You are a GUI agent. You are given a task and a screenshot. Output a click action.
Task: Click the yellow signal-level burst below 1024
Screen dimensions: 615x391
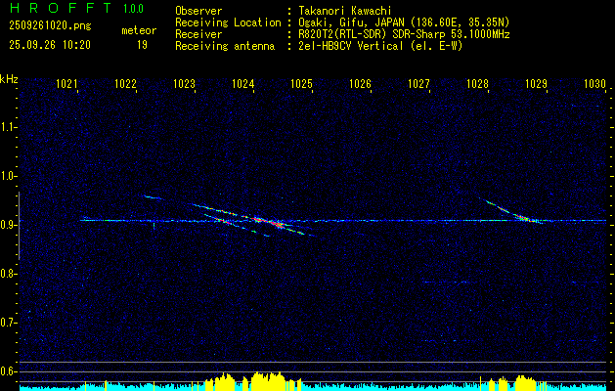pos(269,381)
